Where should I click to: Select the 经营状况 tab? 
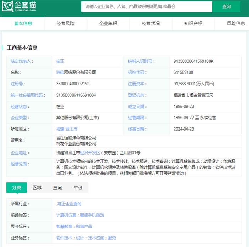[x=151, y=24]
